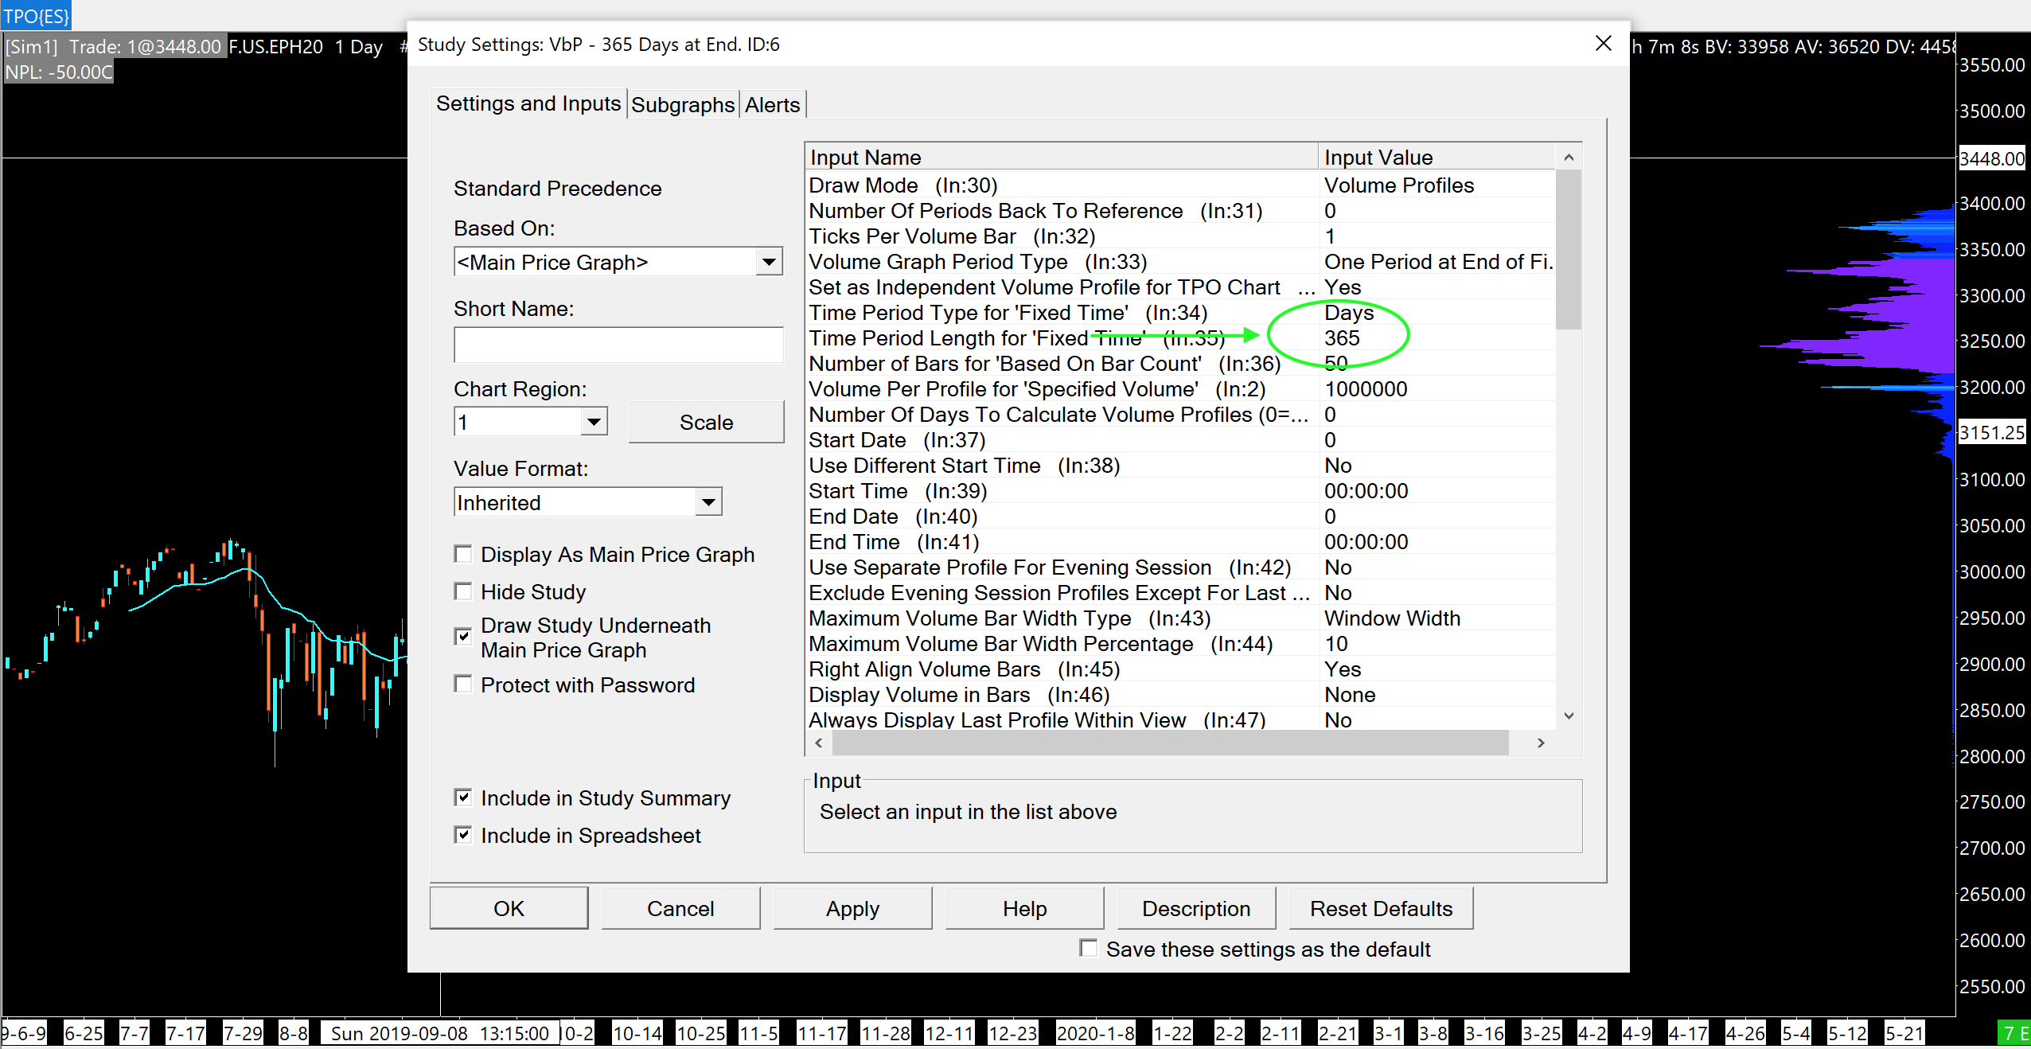
Task: Select the Time Period Length 365 value
Action: point(1342,338)
